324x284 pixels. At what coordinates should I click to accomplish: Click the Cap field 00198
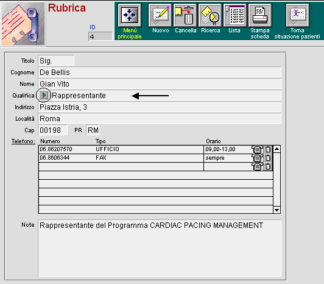[53, 130]
